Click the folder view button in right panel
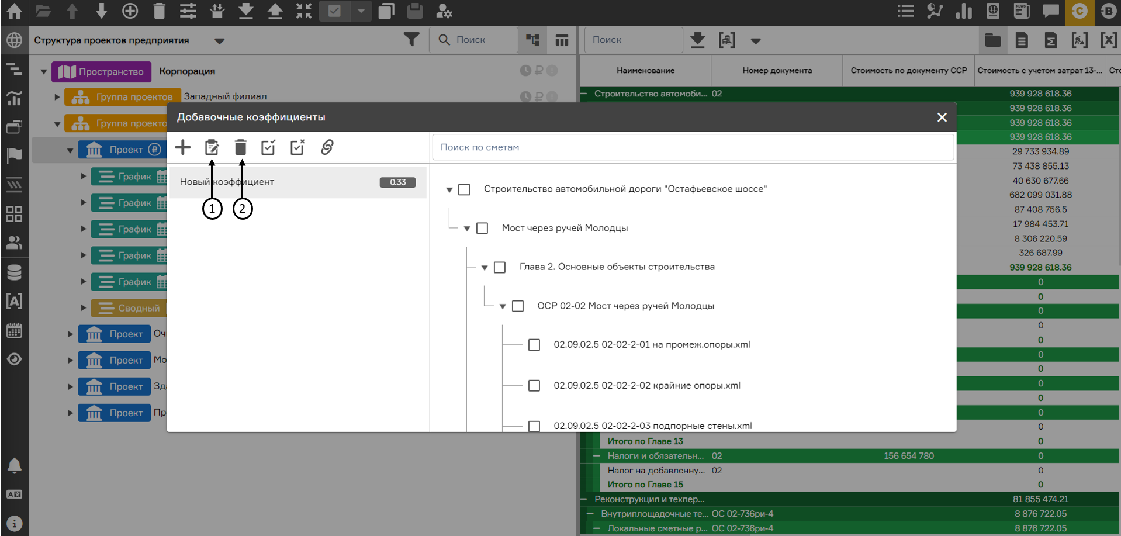The height and width of the screenshot is (536, 1121). point(993,40)
